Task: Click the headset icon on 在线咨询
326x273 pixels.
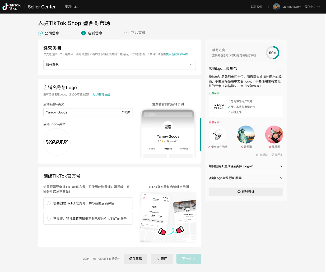Action: click(239, 192)
